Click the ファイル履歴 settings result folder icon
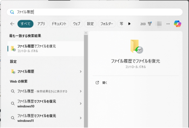189x128 pixels. (x=13, y=71)
